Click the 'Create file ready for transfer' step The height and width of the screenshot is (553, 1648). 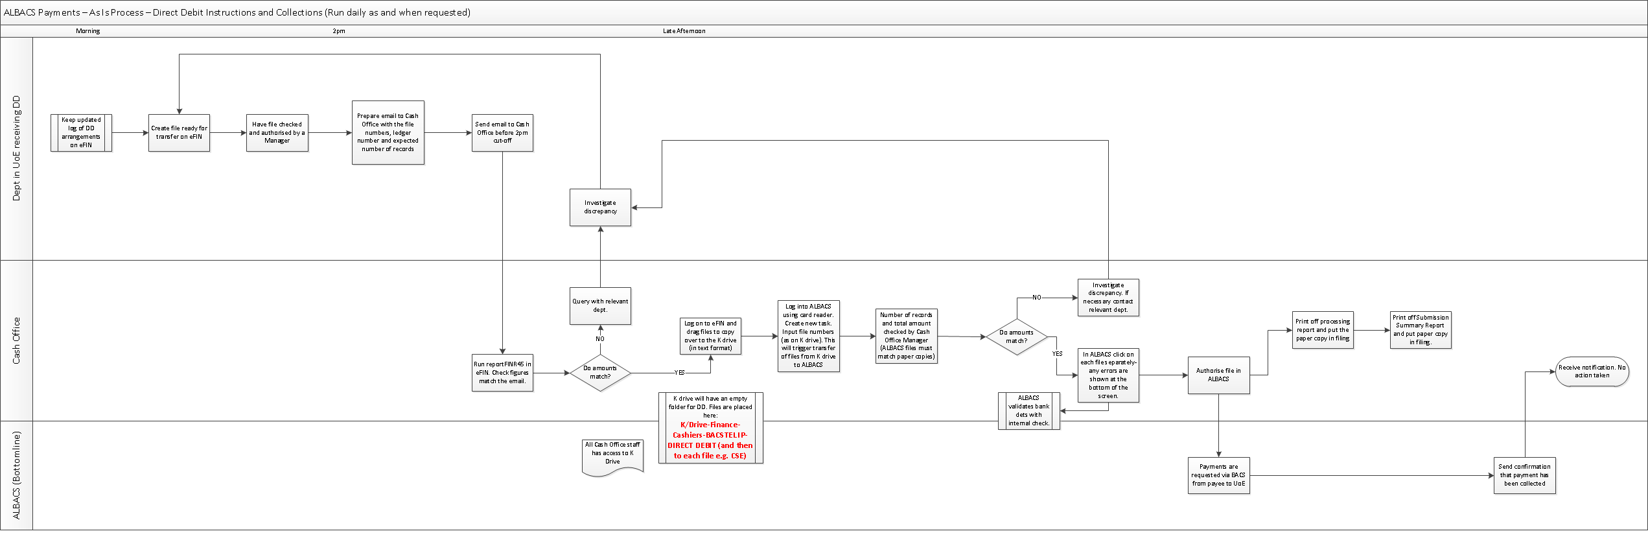click(x=179, y=133)
